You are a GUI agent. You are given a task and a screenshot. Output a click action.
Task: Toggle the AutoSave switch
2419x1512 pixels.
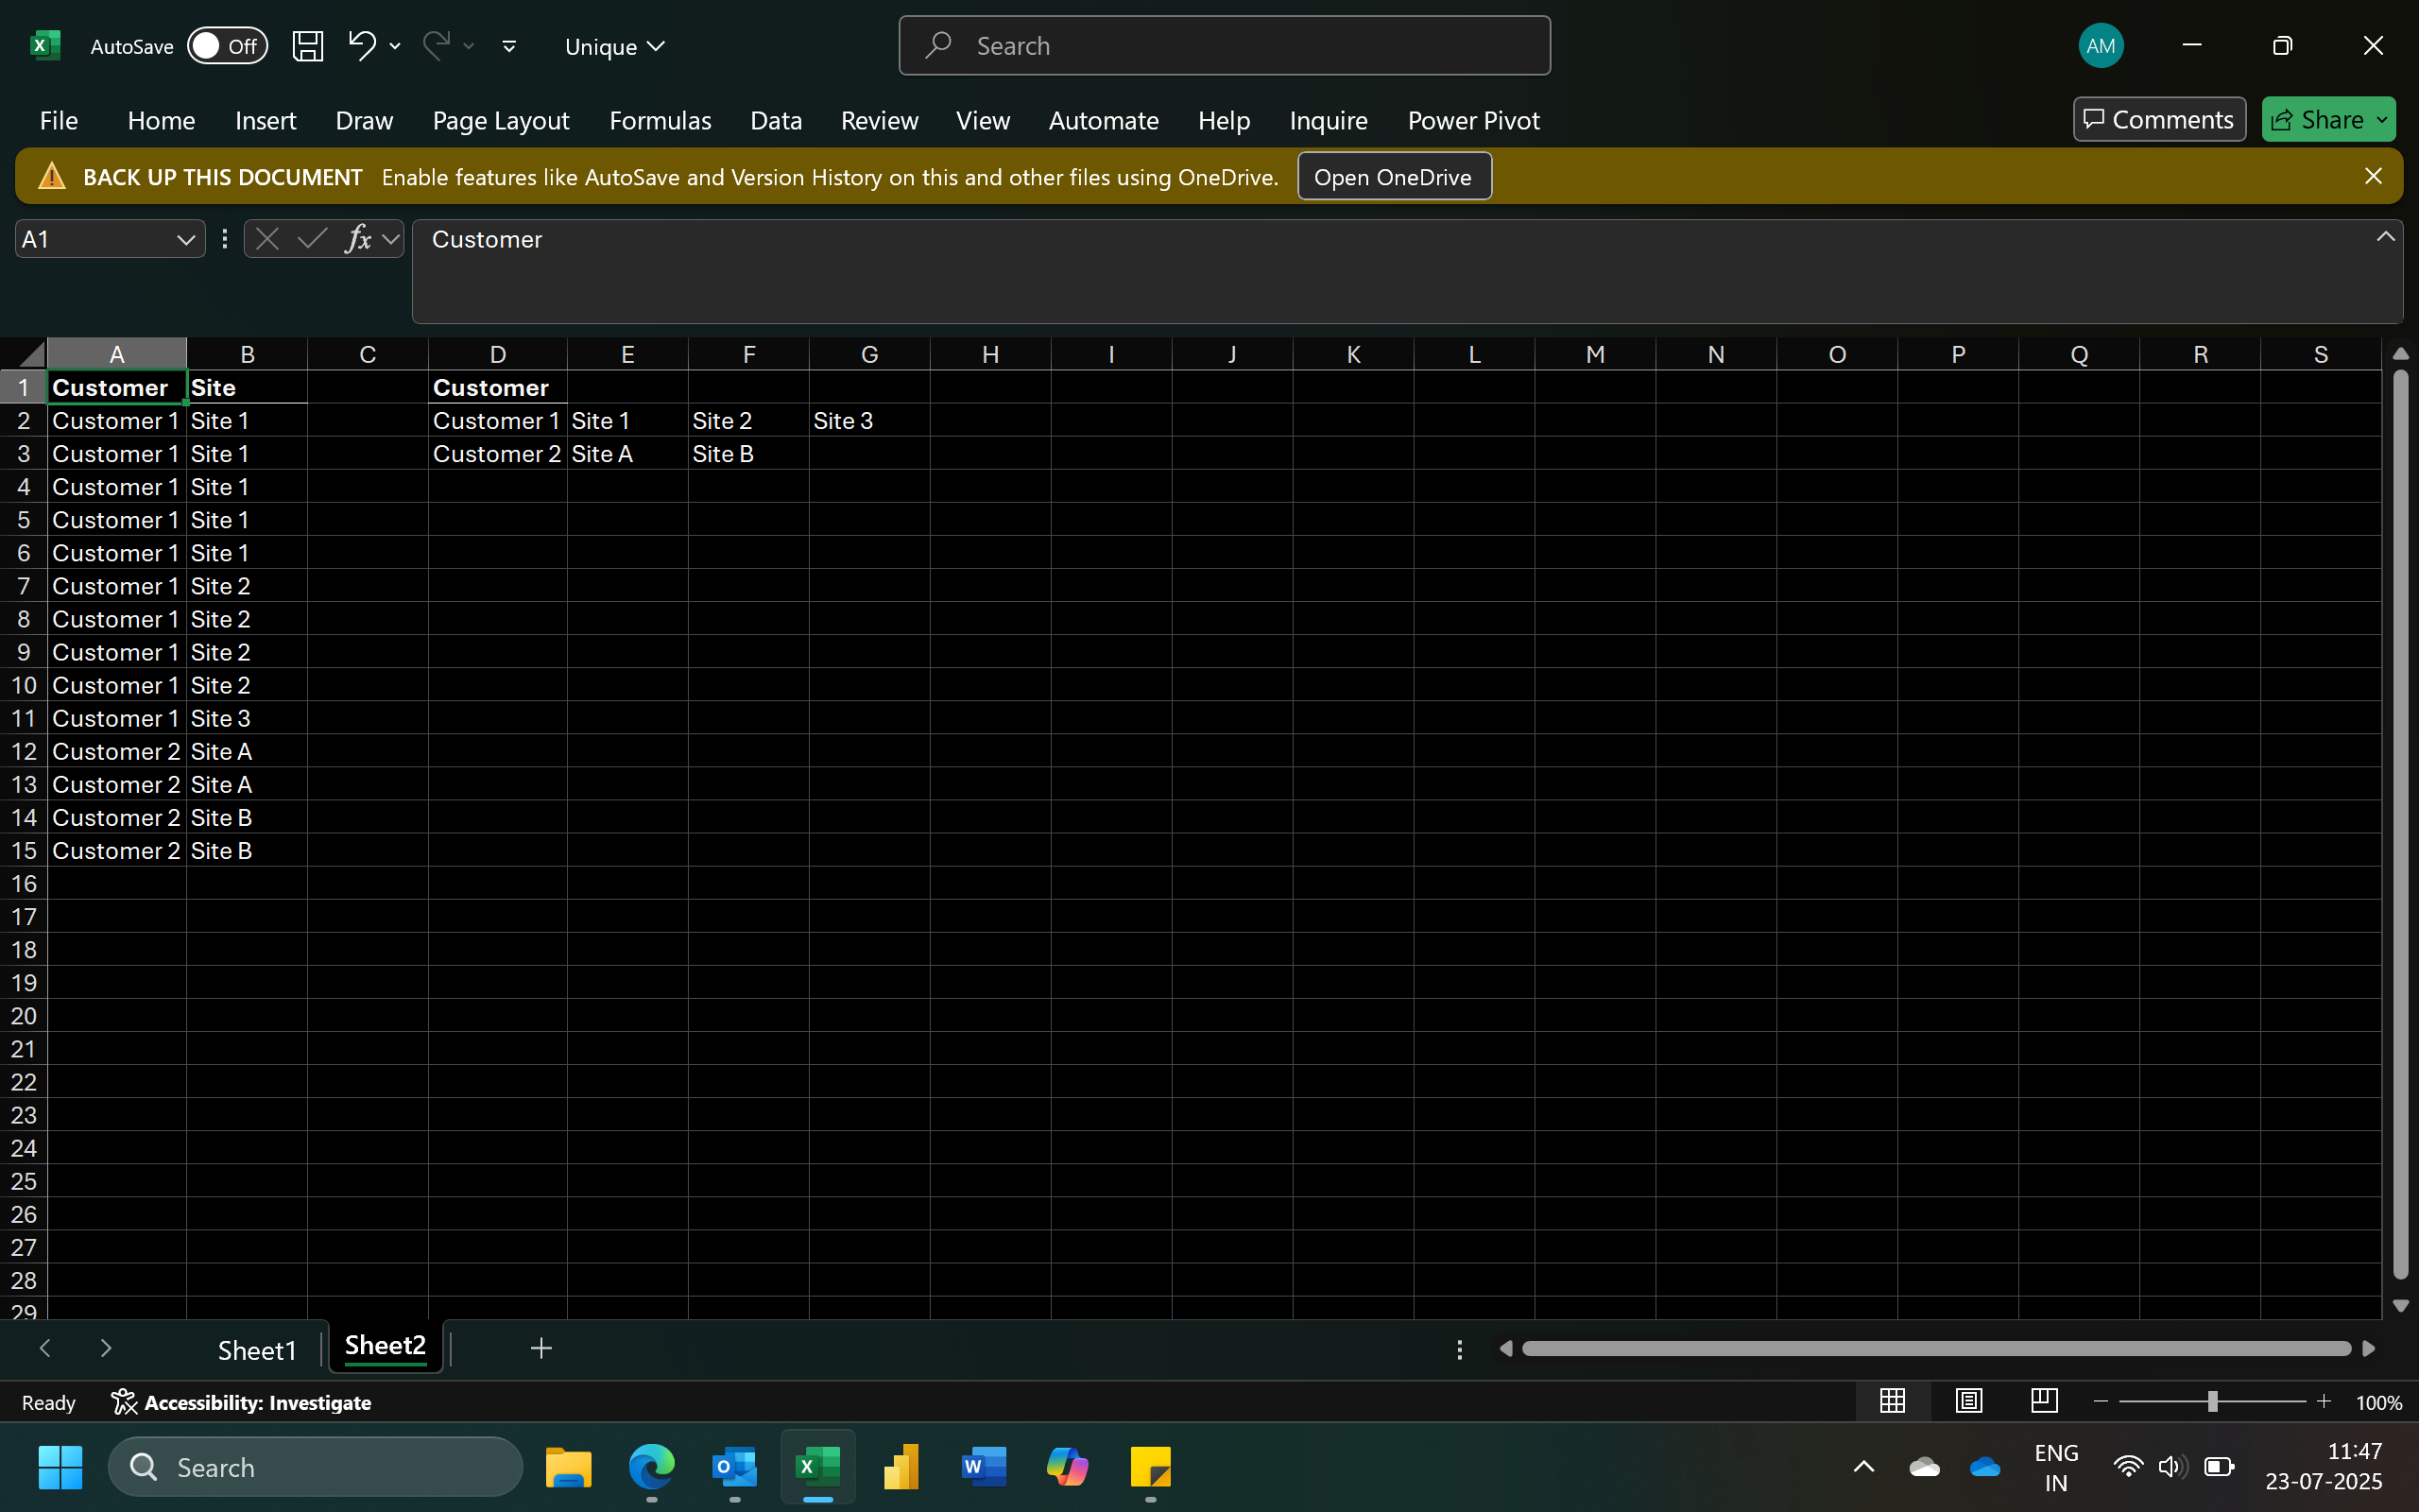[227, 46]
